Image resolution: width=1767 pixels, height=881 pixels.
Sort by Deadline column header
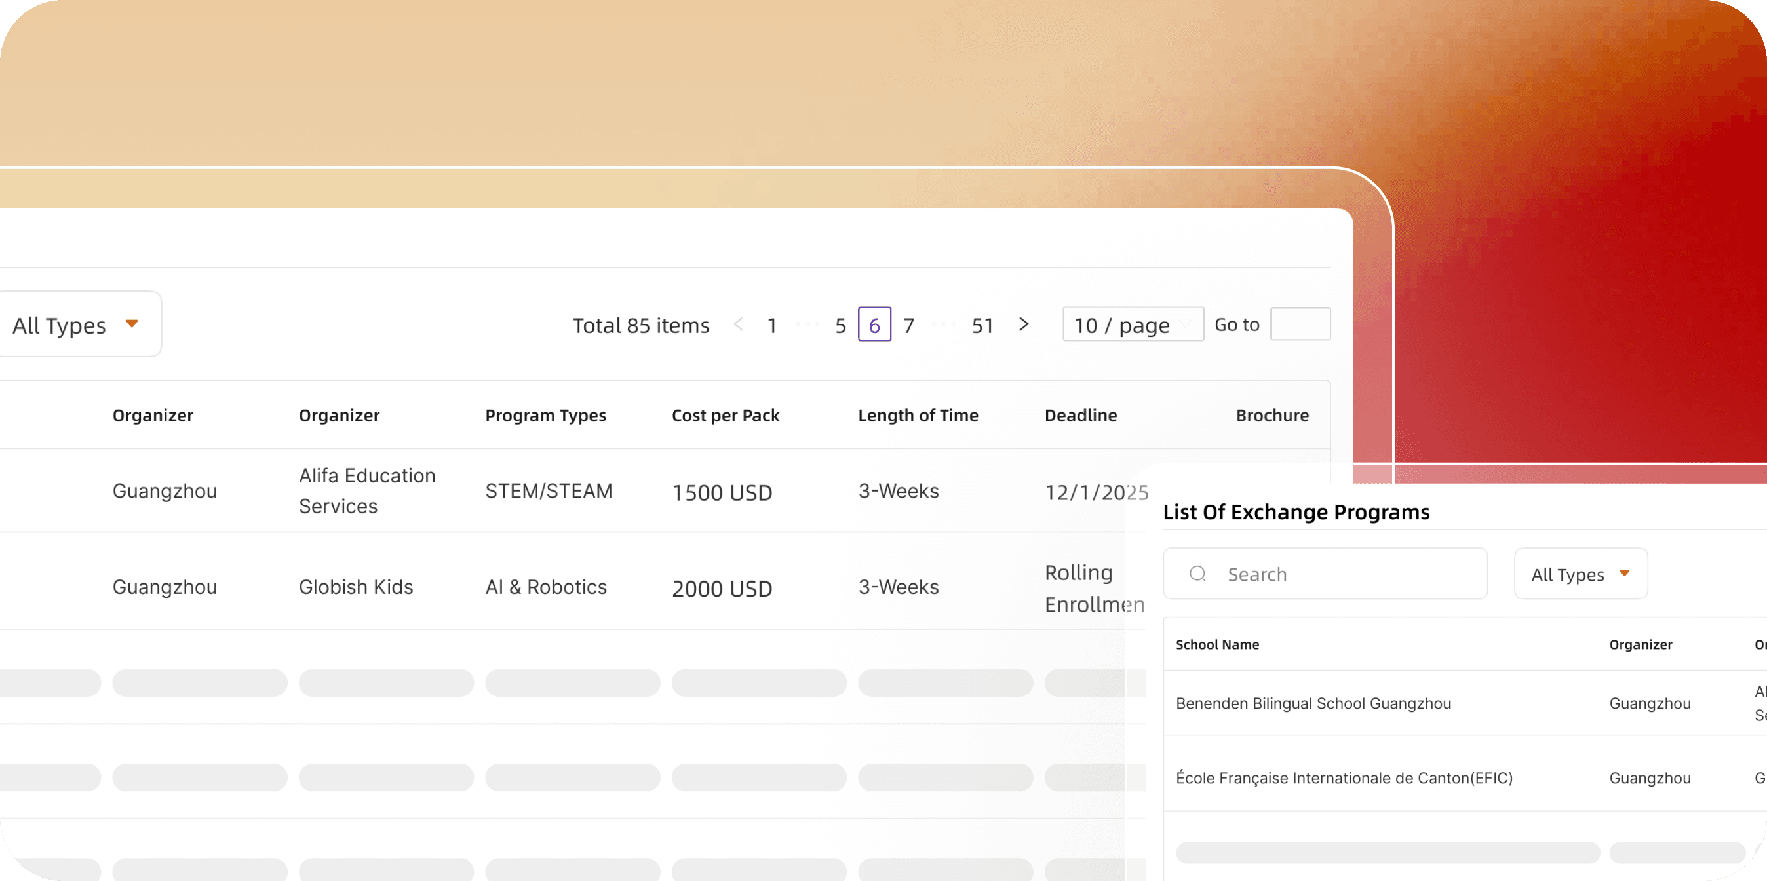pyautogui.click(x=1081, y=415)
